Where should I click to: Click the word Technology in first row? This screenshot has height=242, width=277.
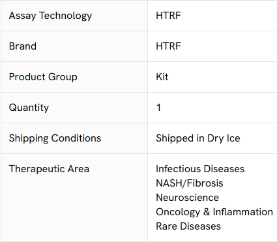click(66, 16)
